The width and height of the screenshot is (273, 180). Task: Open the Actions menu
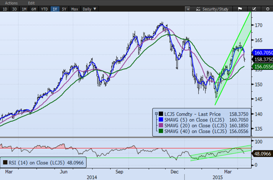11,3
